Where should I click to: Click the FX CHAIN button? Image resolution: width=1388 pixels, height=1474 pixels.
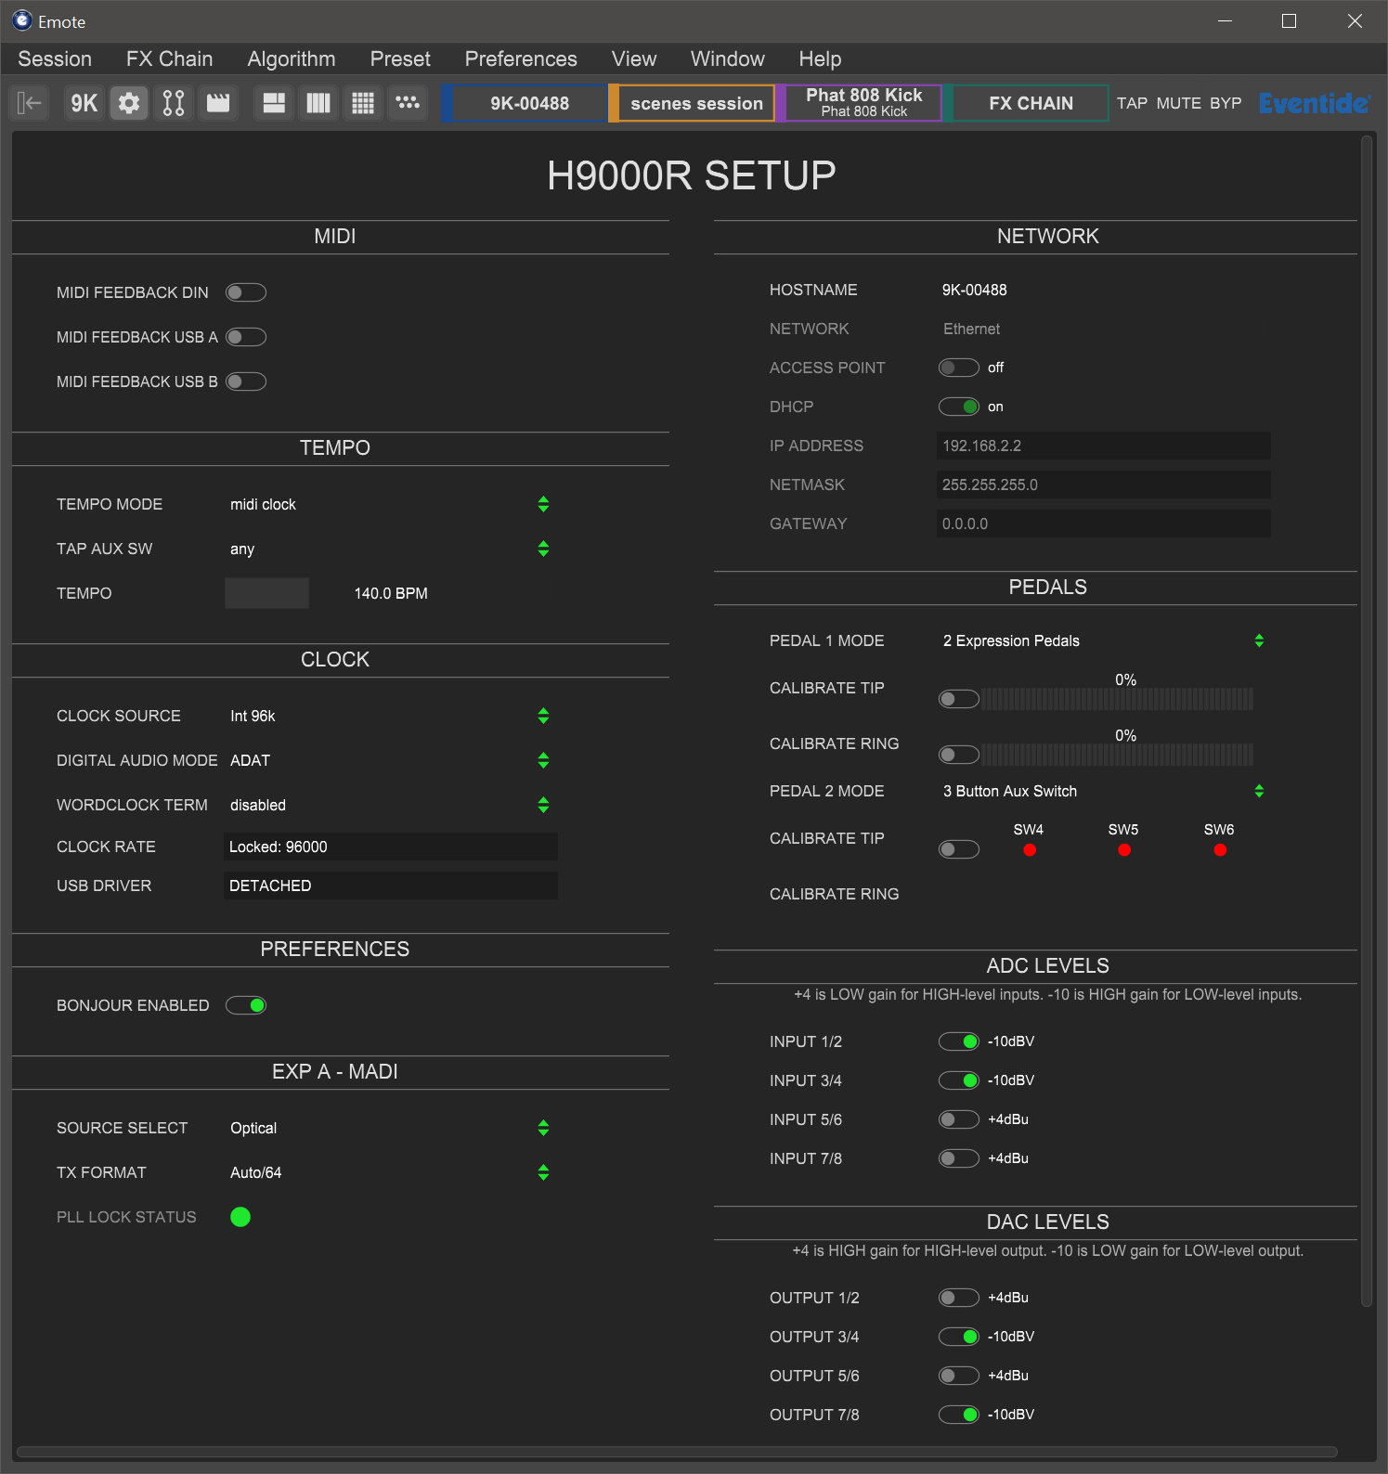1027,103
